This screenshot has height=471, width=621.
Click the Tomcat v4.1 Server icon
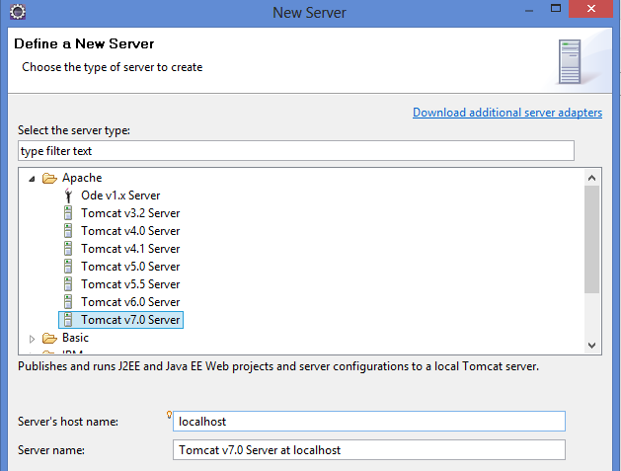point(68,249)
